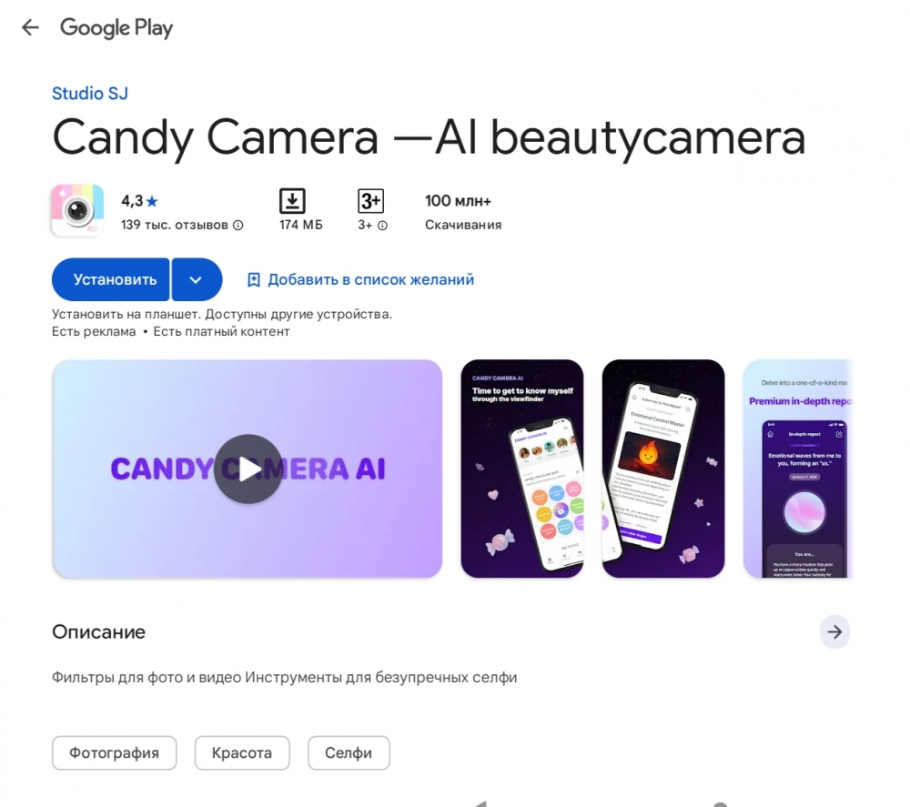
Task: Expand the install options dropdown arrow
Action: [x=197, y=279]
